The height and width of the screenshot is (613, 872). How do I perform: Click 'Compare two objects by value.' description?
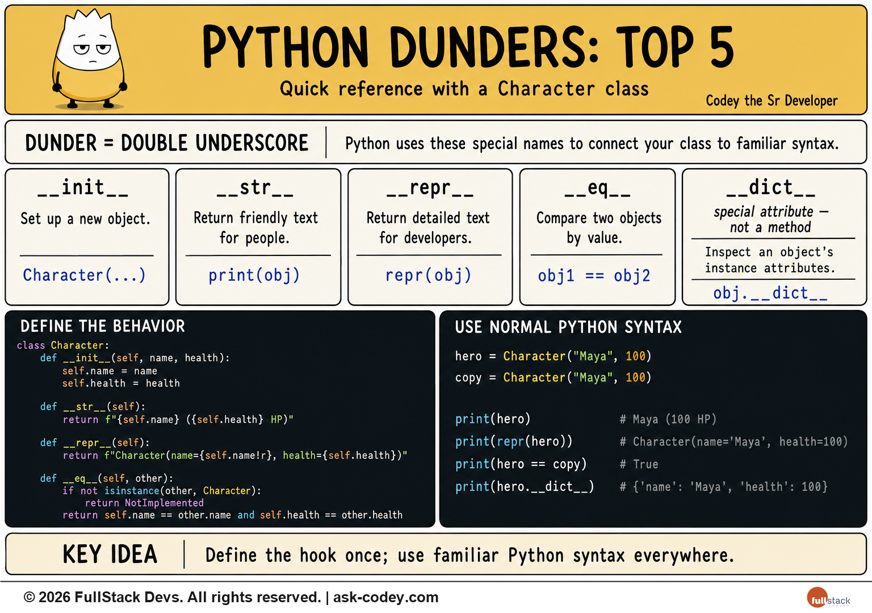click(598, 228)
